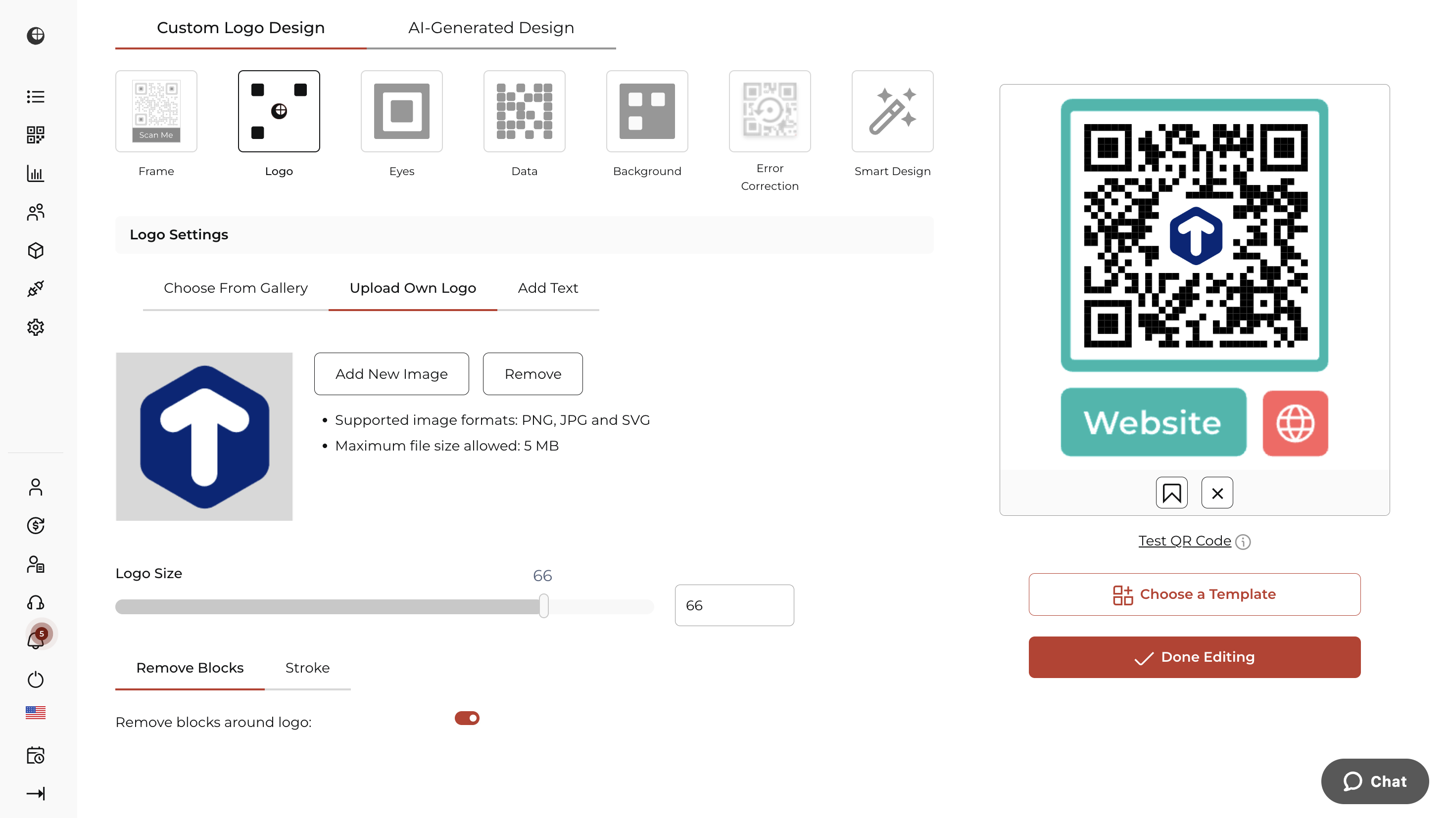Open the billing dollar sidebar icon
1449x818 pixels.
coord(36,526)
